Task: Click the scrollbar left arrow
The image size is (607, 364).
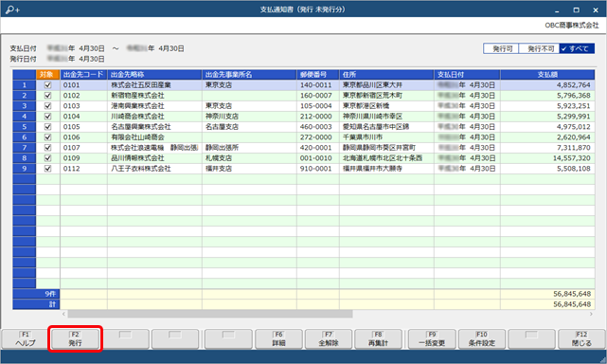Action: click(x=63, y=314)
